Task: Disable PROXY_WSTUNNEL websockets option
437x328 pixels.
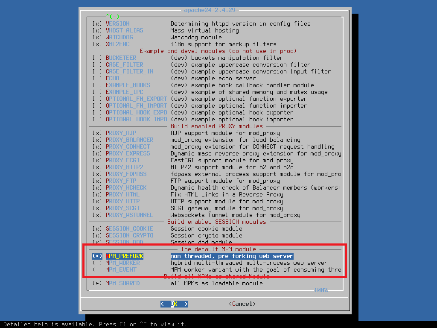Action: click(x=97, y=215)
